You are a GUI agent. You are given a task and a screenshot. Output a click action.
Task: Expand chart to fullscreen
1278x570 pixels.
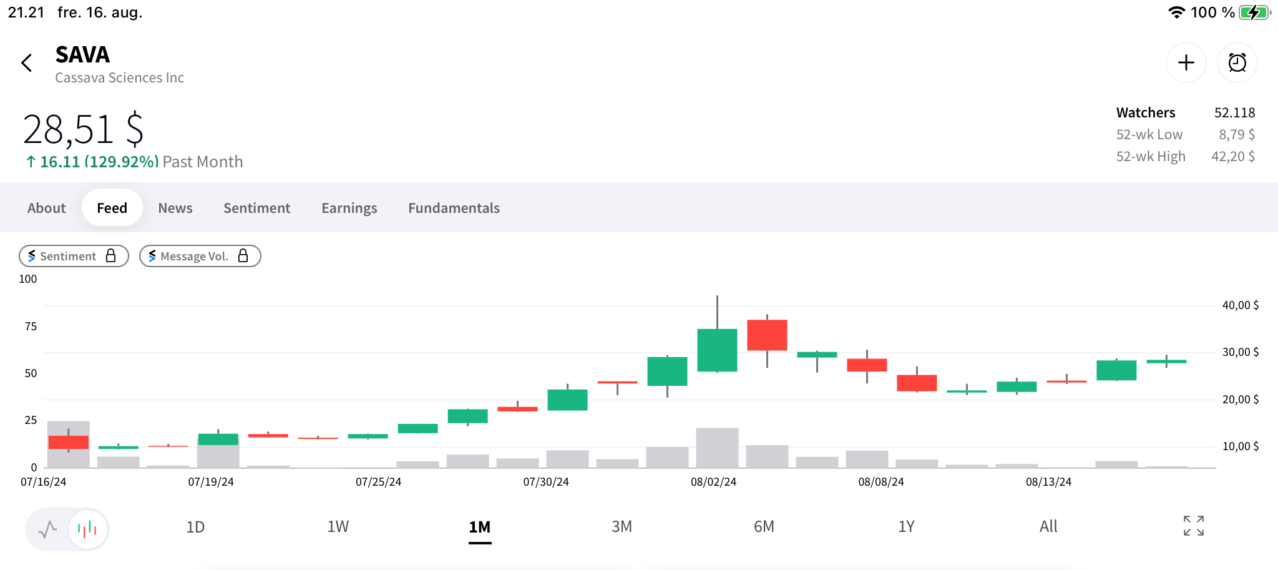coord(1193,526)
